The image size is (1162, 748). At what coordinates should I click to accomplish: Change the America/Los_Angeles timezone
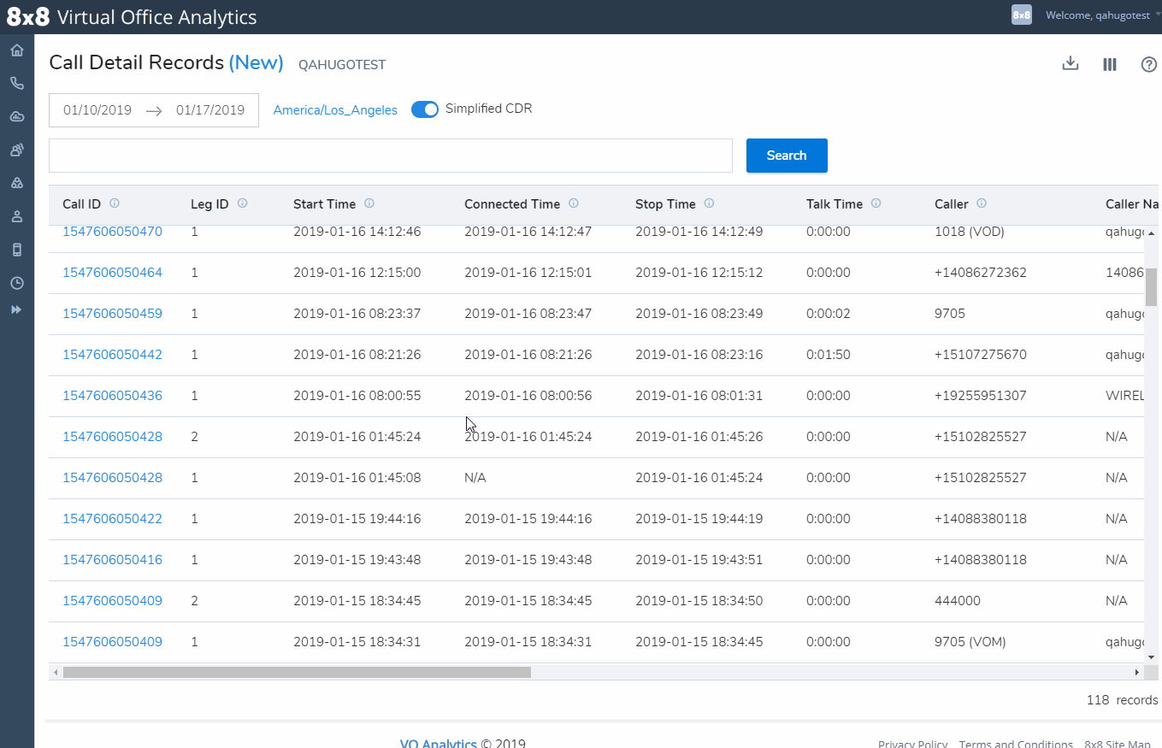pyautogui.click(x=335, y=110)
